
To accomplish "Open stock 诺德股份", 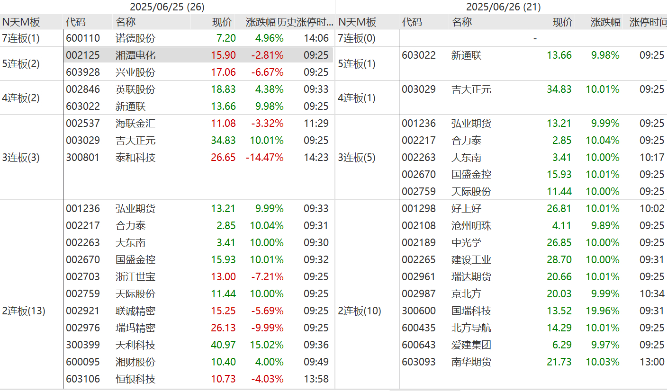I will [x=135, y=38].
